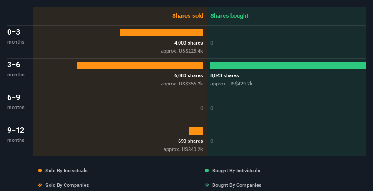The height and width of the screenshot is (191, 373).
Task: Click the small orange bar for 9–12 months
Action: point(195,131)
